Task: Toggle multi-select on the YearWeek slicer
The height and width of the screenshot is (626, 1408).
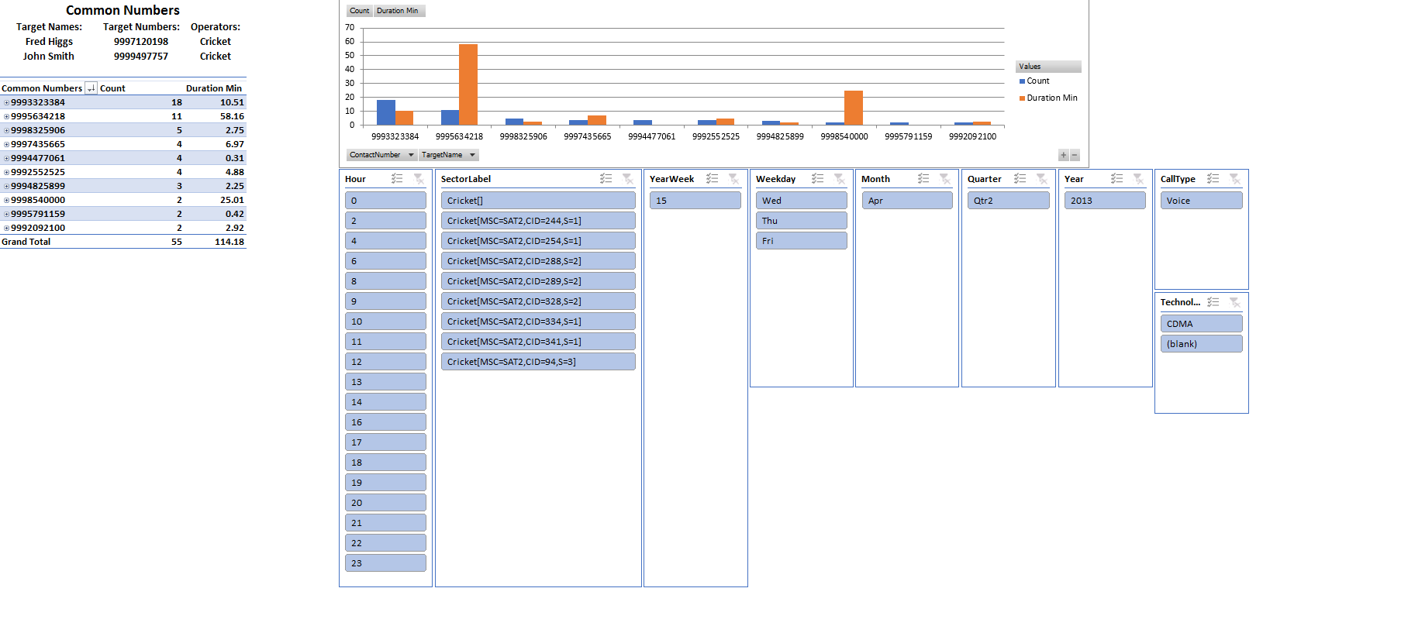Action: click(712, 179)
